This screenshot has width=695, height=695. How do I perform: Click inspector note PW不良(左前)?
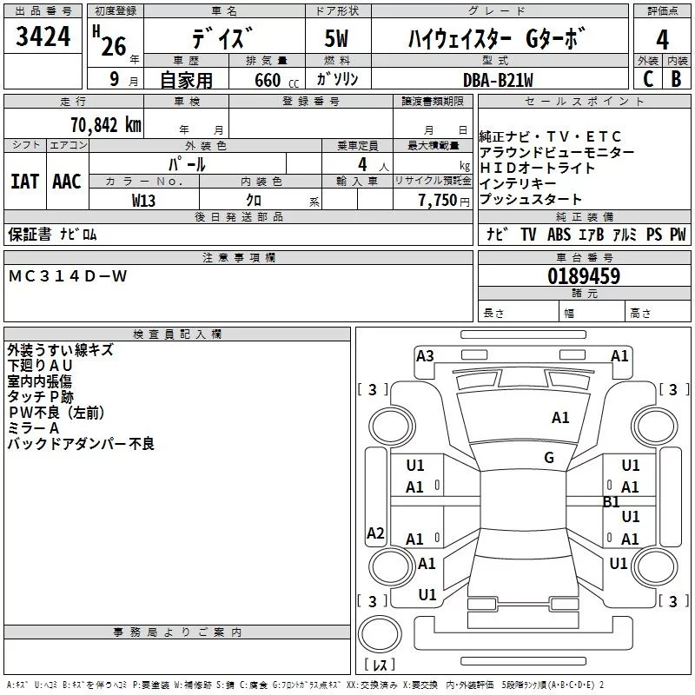(57, 412)
